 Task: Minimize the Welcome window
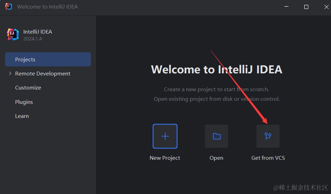[286, 7]
